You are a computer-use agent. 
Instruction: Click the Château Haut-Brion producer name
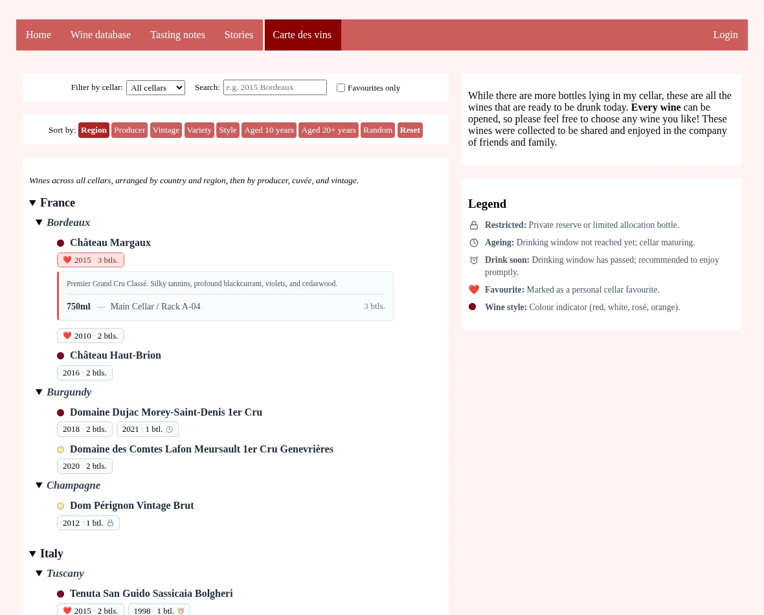coord(115,355)
